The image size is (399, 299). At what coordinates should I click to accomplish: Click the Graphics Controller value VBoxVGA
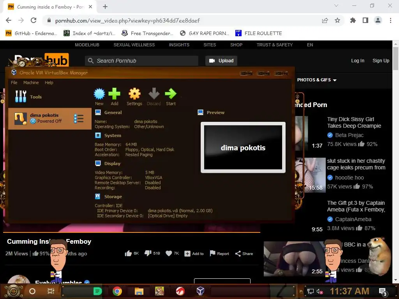pos(154,178)
